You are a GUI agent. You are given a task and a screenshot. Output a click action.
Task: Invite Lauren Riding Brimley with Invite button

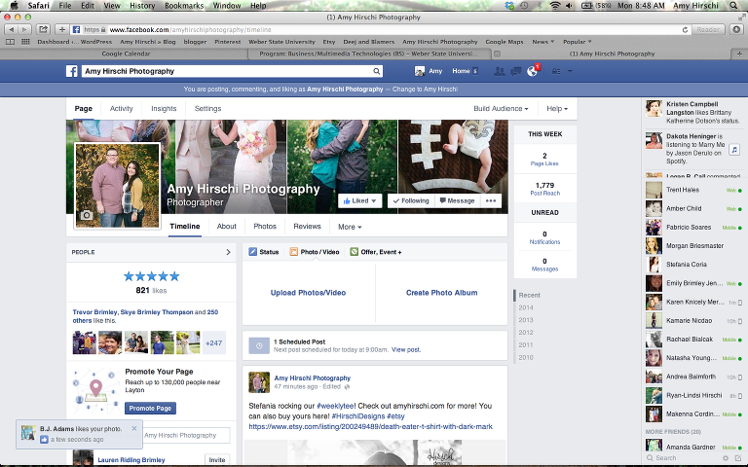216,460
